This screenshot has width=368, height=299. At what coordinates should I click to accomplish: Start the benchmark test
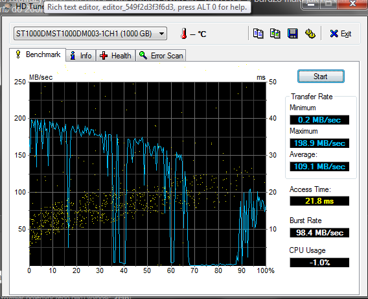point(321,77)
